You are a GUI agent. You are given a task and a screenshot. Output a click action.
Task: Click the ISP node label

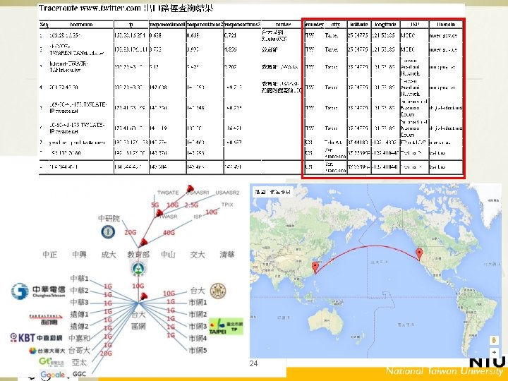pyautogui.click(x=198, y=217)
